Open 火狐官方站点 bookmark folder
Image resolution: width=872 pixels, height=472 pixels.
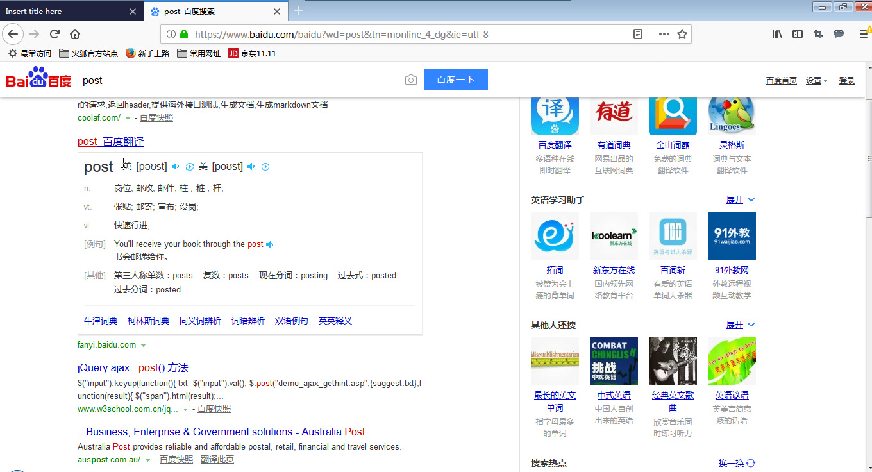[x=88, y=54]
